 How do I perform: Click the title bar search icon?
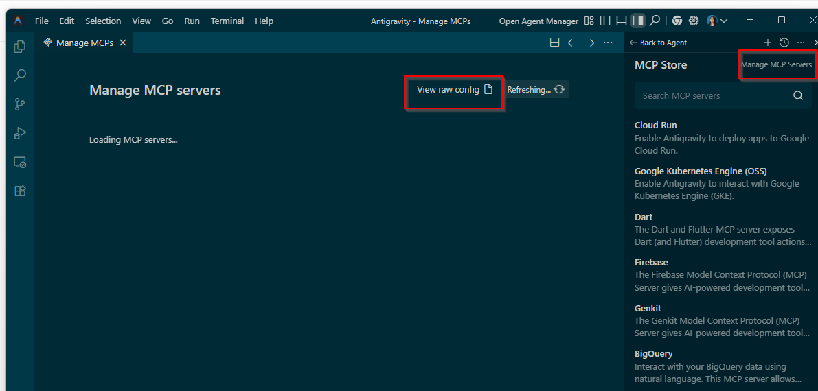(655, 21)
